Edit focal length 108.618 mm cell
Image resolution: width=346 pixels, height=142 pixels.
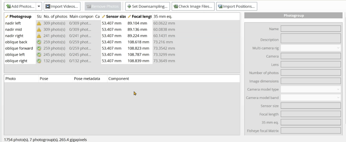click(140, 42)
